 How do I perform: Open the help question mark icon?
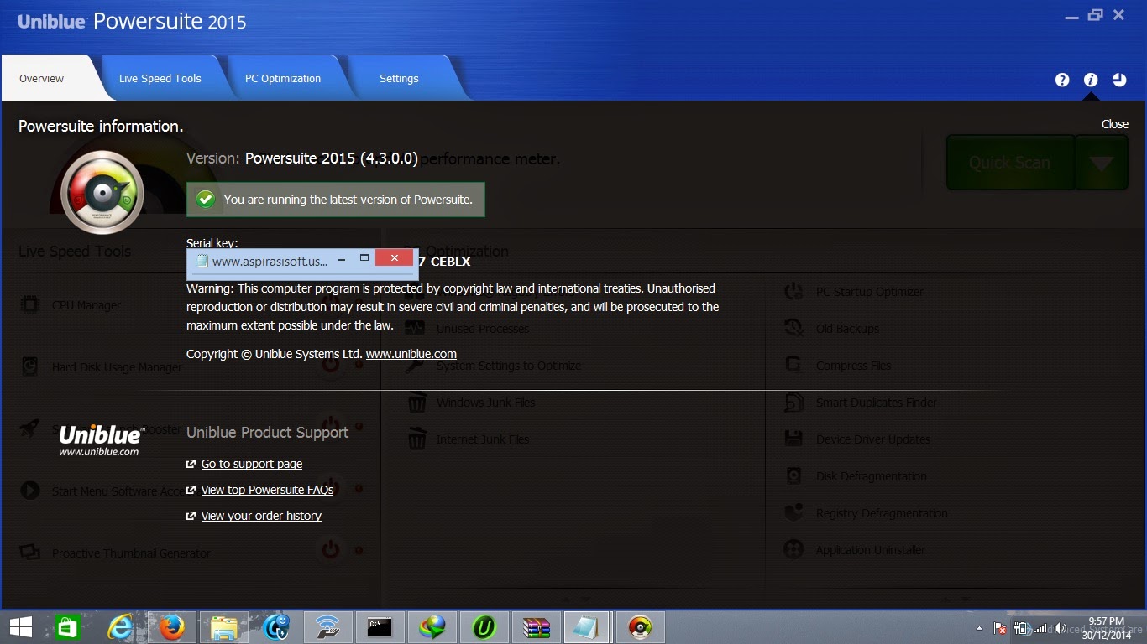tap(1062, 80)
